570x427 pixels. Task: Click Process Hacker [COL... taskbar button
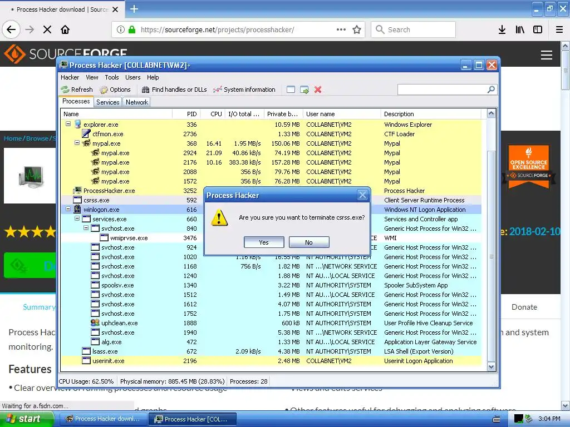(x=192, y=419)
